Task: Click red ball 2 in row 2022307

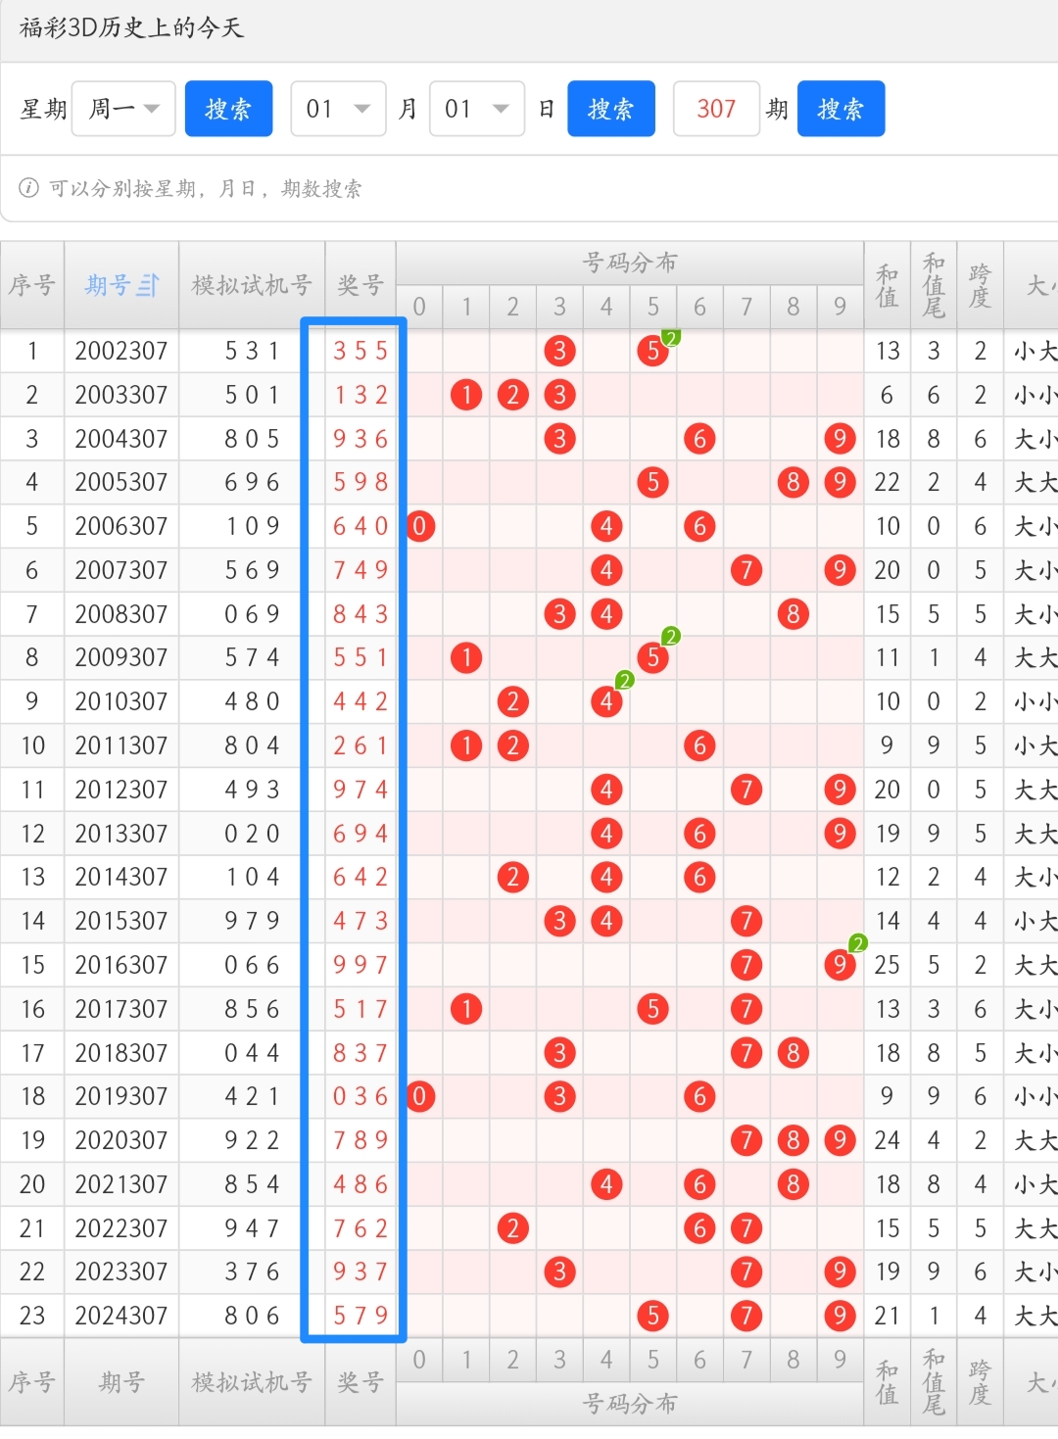Action: (x=513, y=1228)
